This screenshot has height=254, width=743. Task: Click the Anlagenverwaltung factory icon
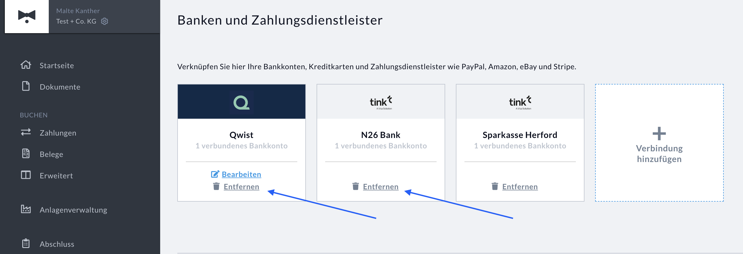tap(26, 209)
